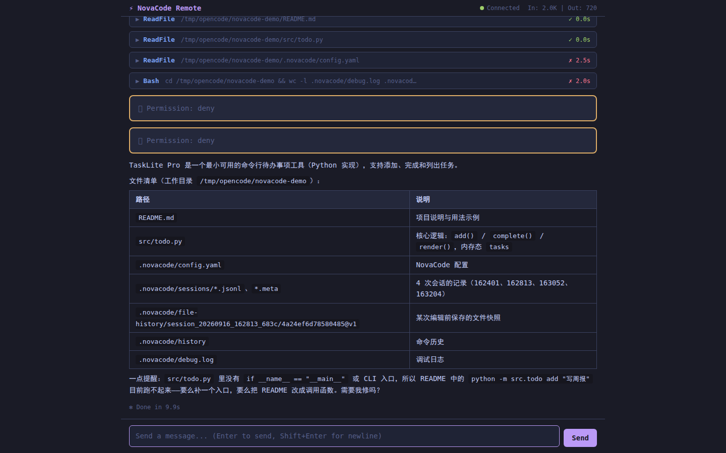Click the 2.0s duration on Bash row
The width and height of the screenshot is (726, 453).
pos(583,81)
